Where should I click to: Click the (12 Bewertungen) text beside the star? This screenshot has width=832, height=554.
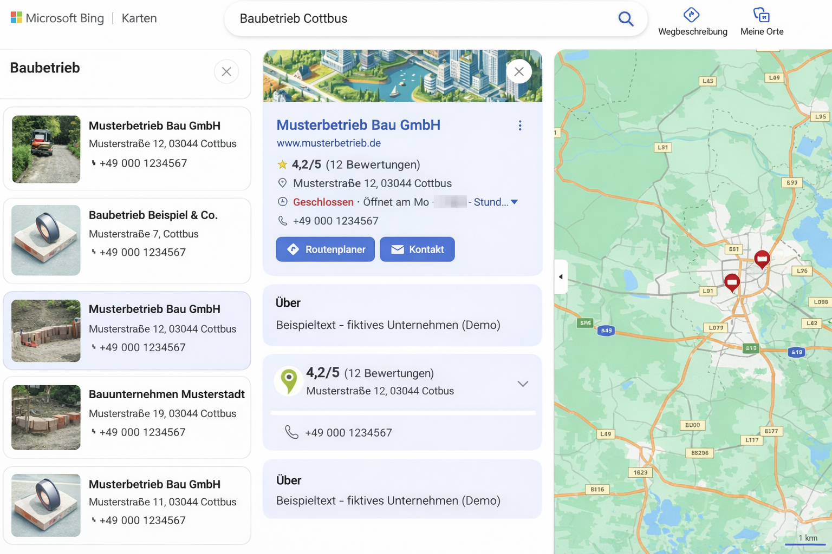[x=373, y=164]
